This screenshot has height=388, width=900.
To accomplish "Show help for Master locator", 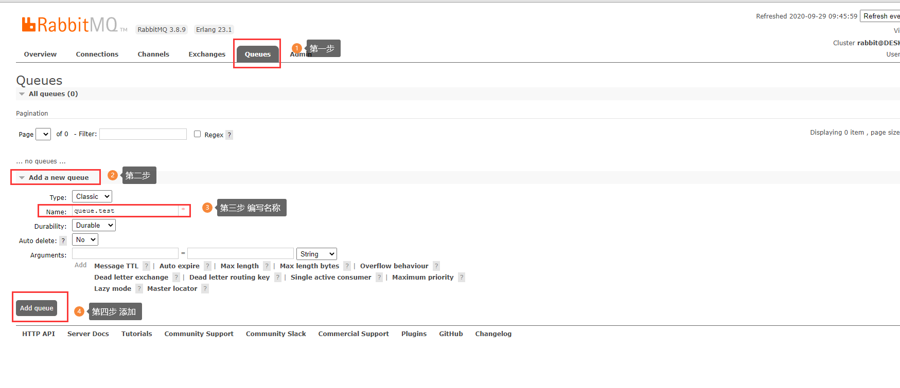I will (x=205, y=288).
